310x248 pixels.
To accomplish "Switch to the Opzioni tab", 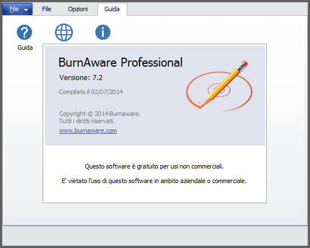I will coord(78,9).
